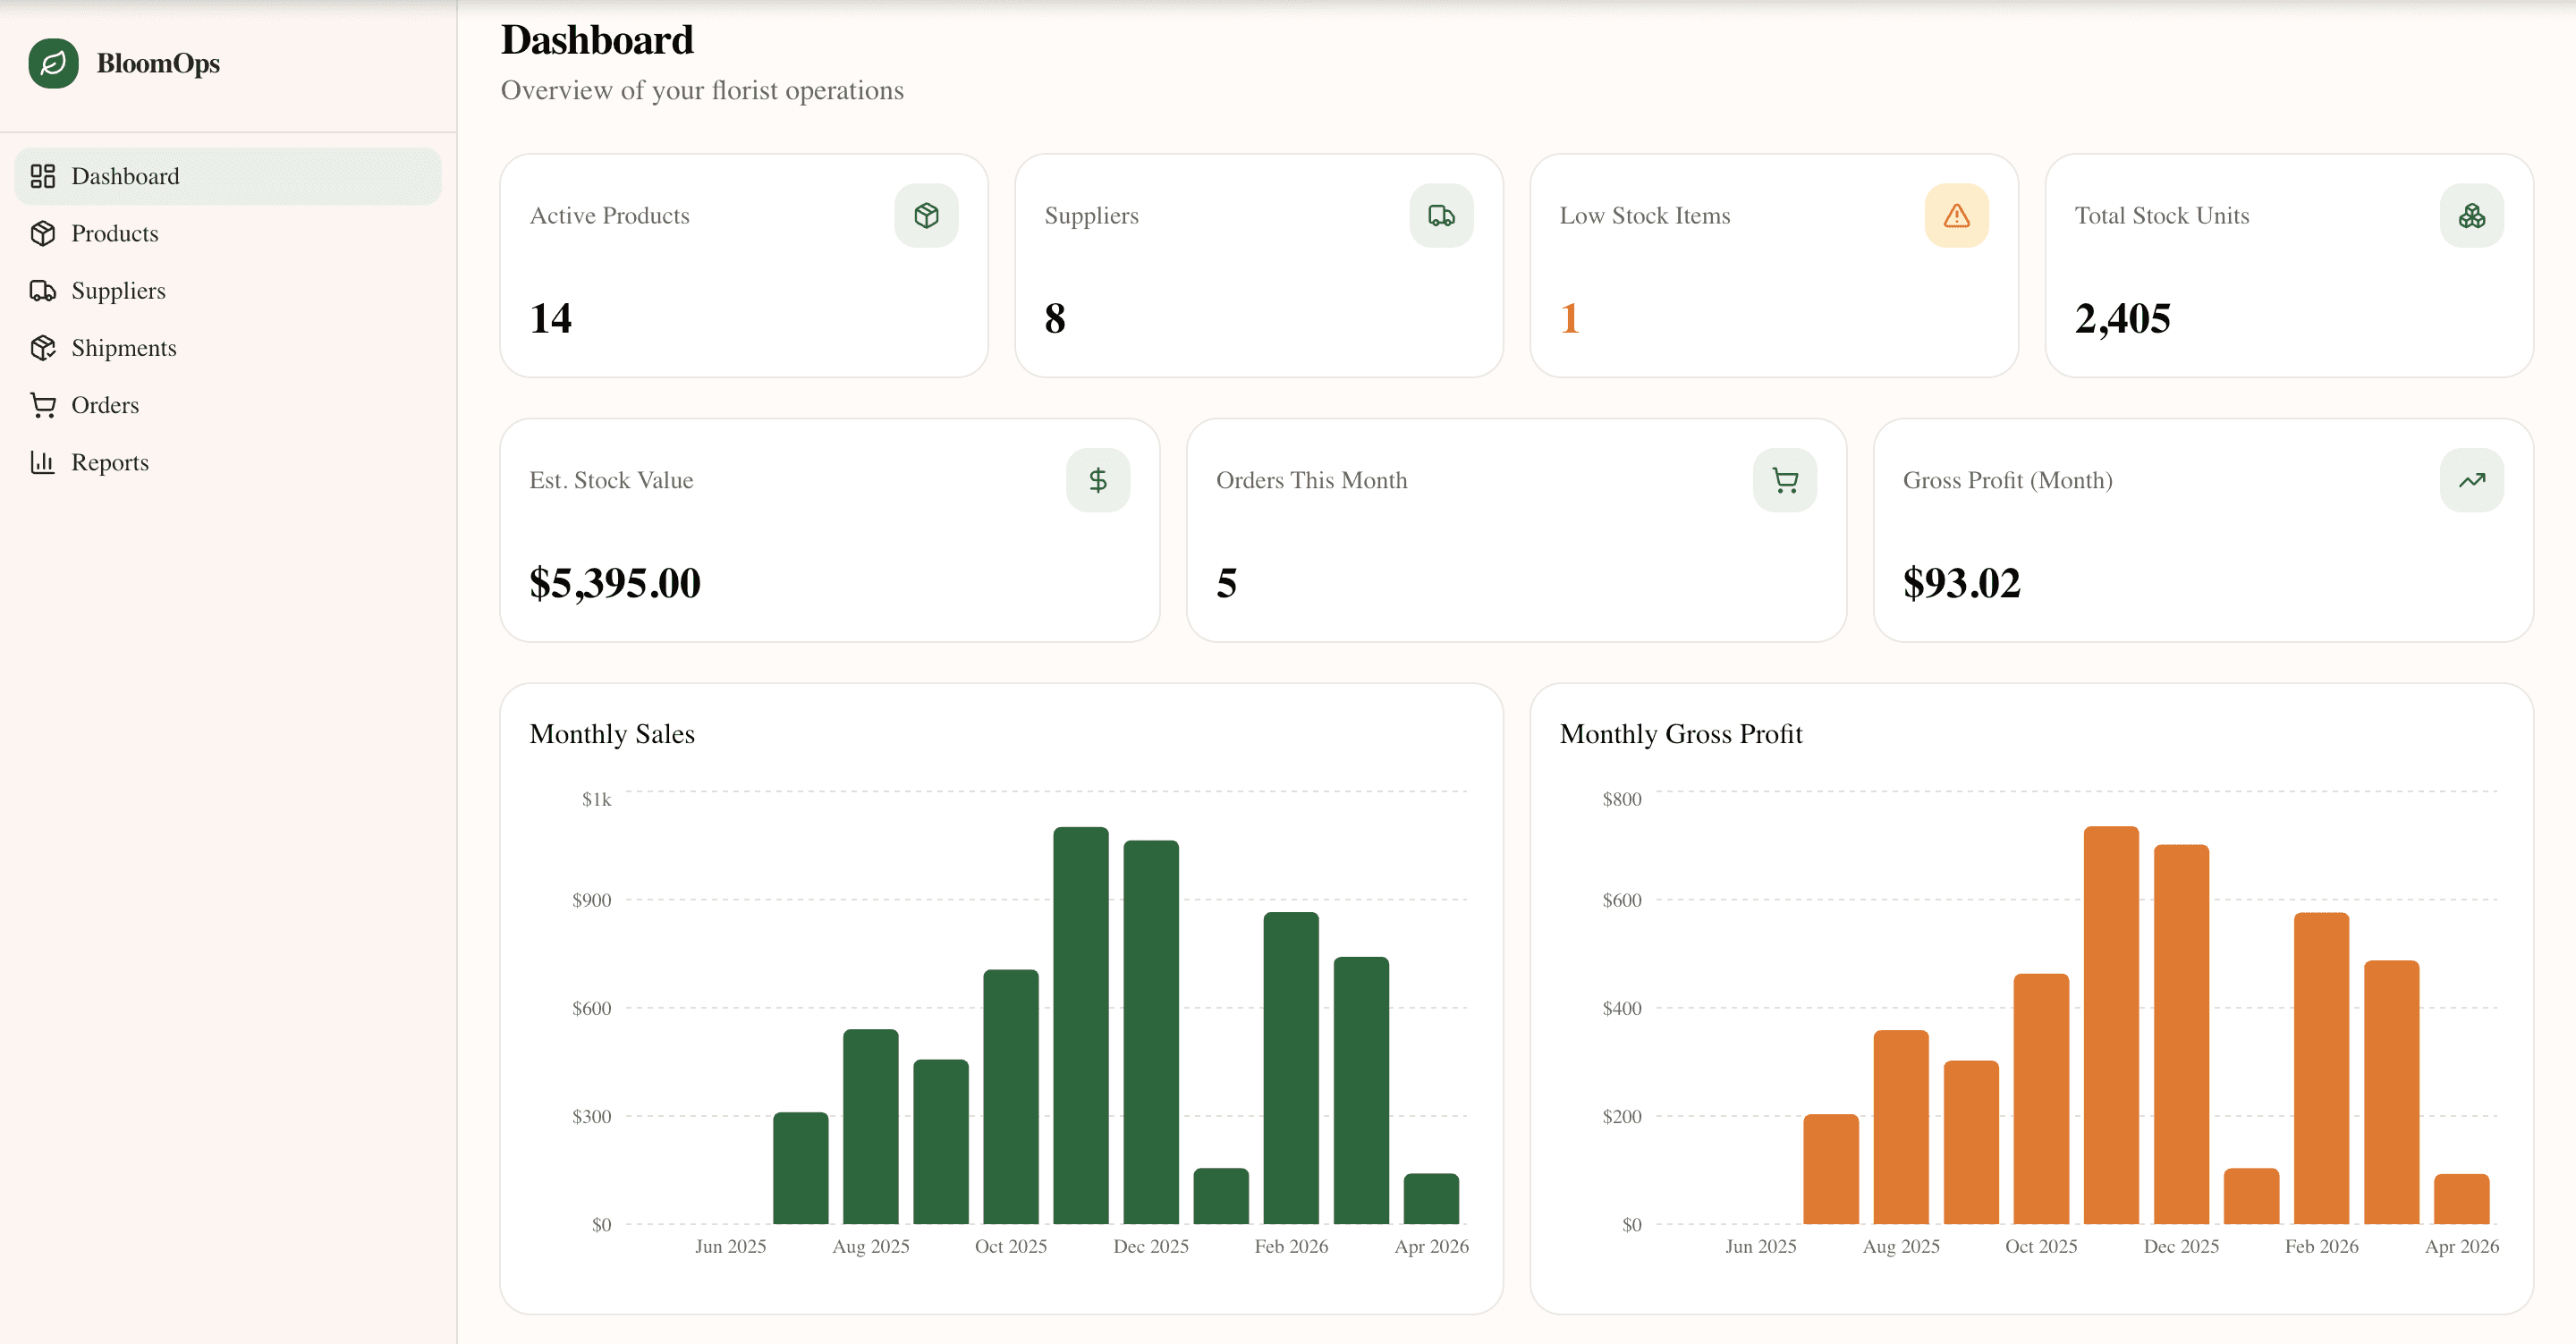Click the Suppliers truck icon in sidebar
2576x1344 pixels.
[x=43, y=290]
